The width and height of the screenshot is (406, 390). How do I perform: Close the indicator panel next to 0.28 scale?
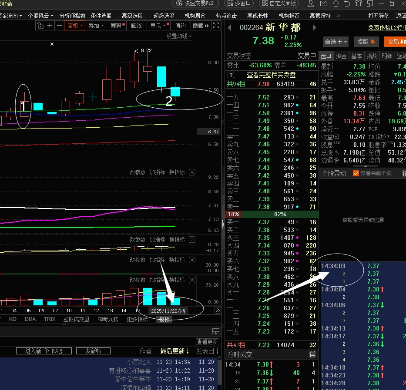coord(192,240)
